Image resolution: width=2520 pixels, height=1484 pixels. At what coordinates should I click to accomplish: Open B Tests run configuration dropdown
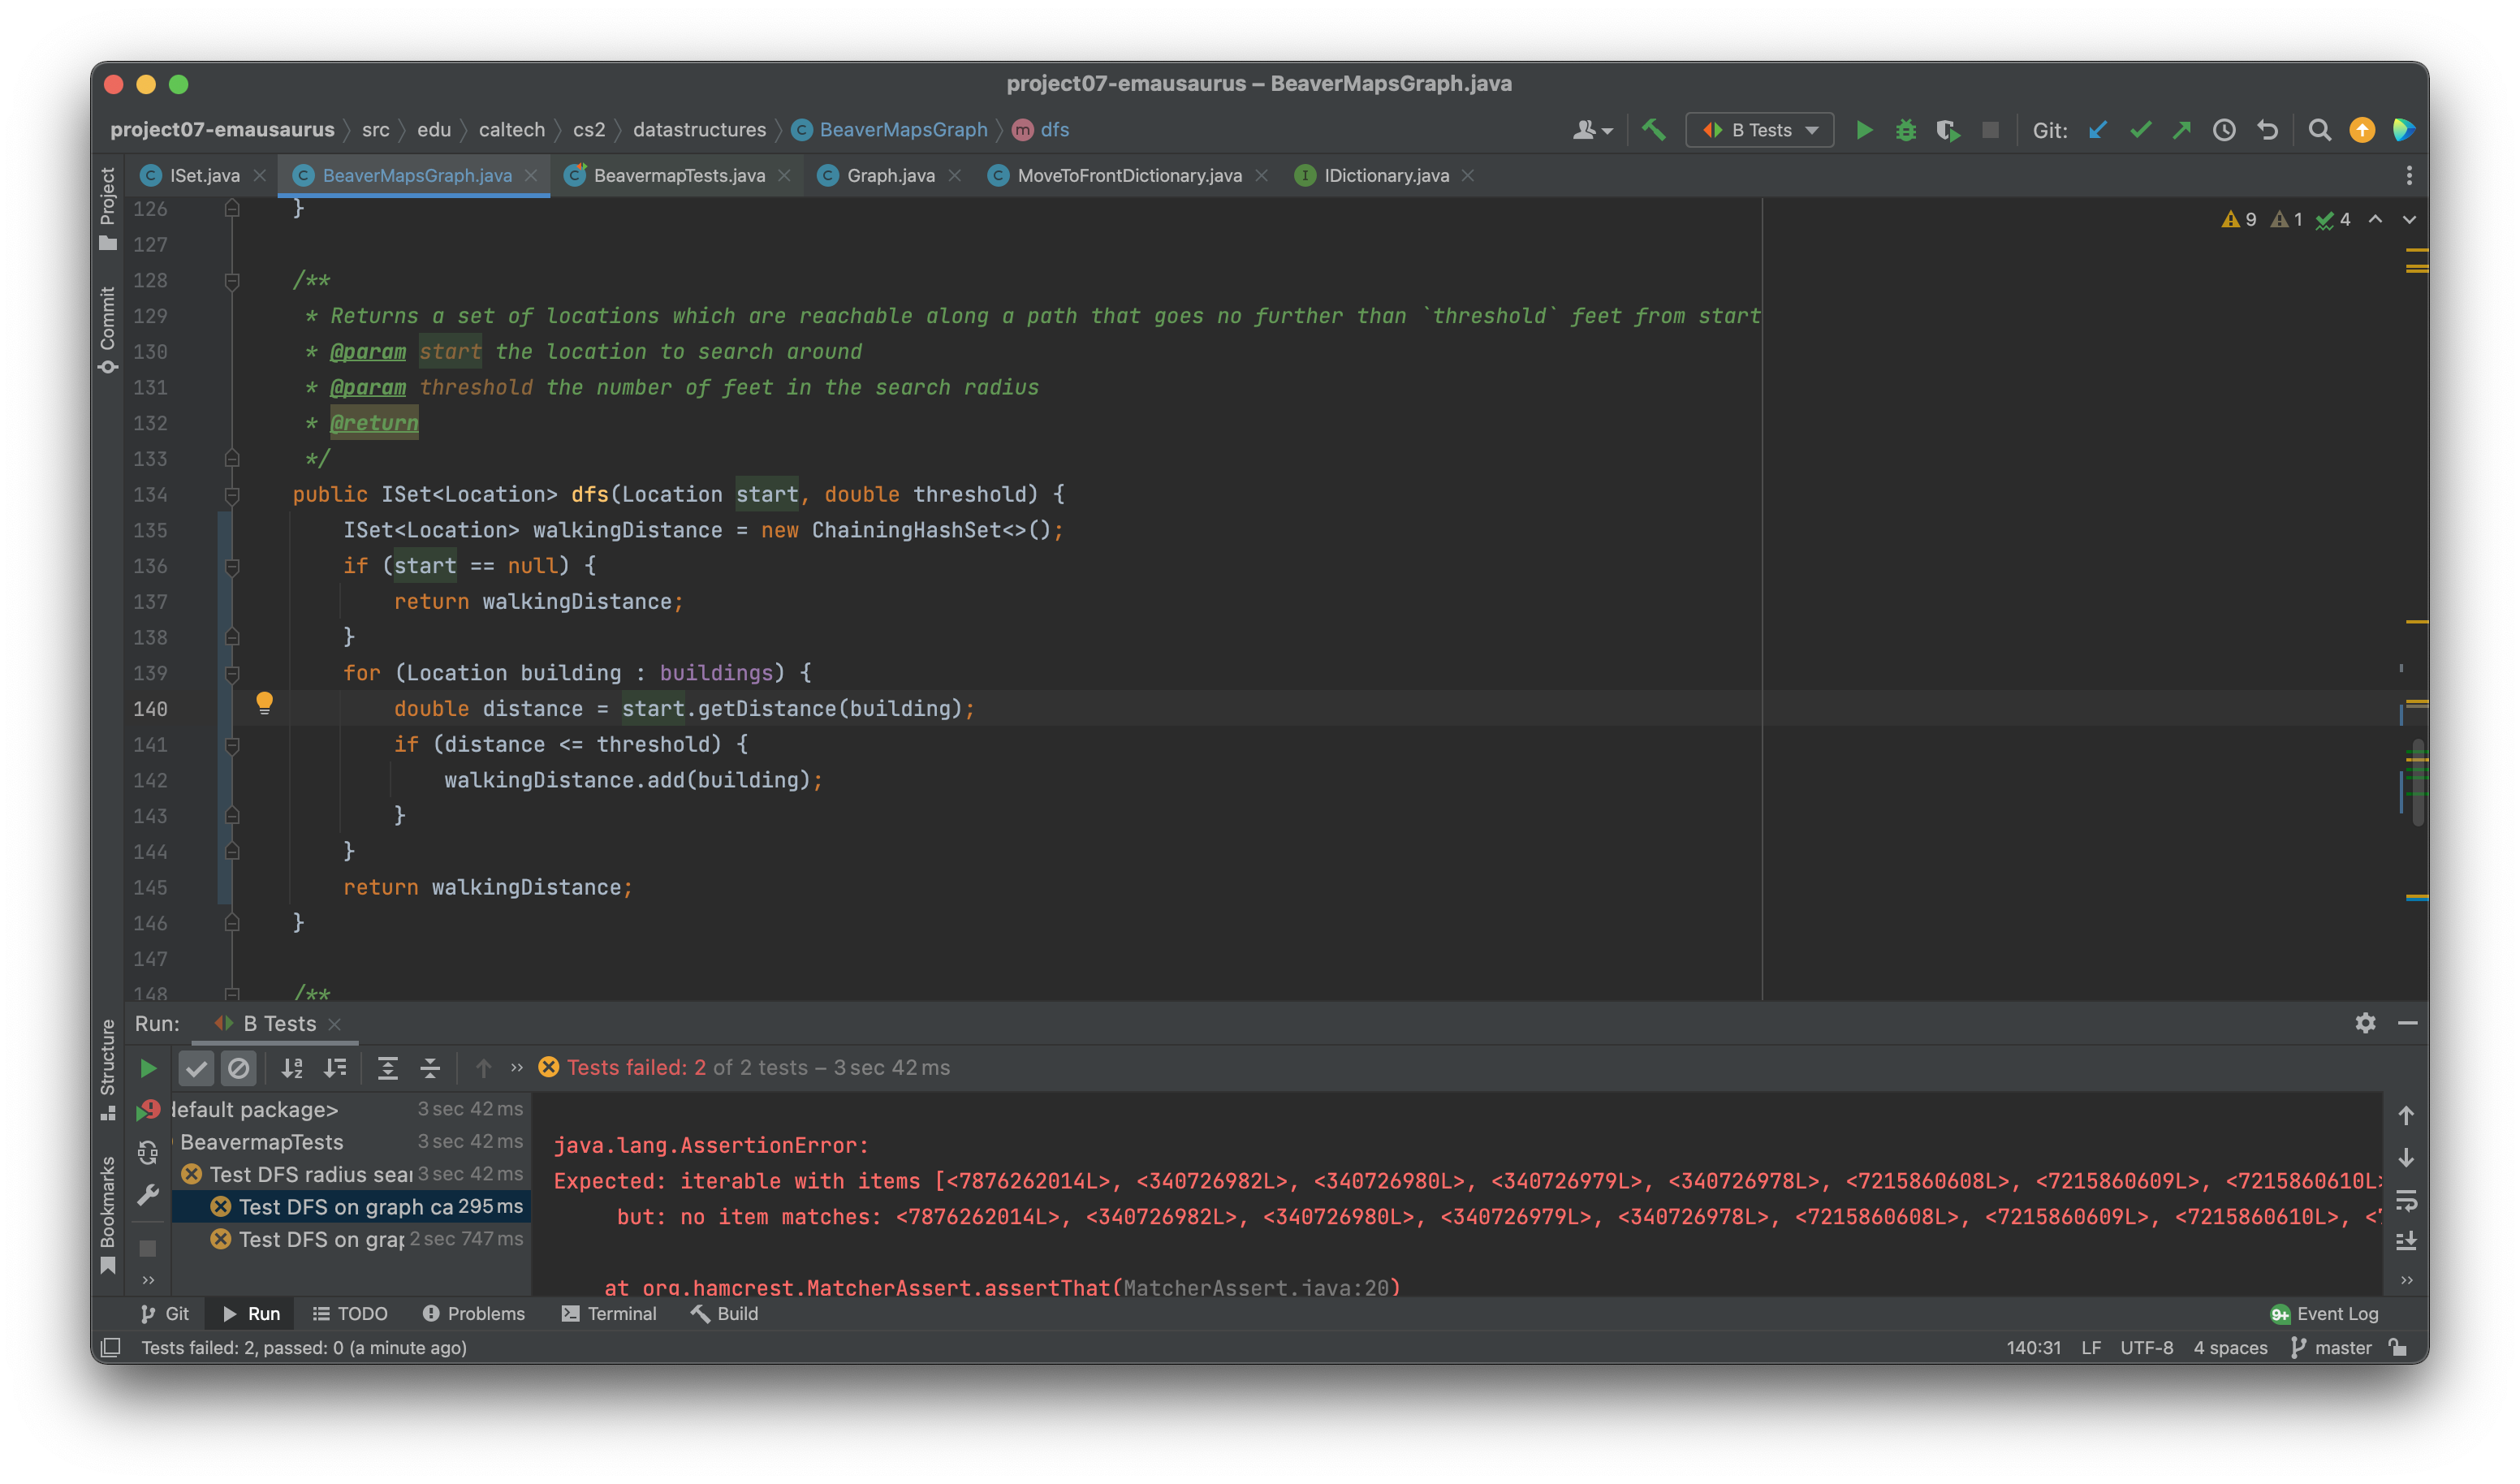(x=1760, y=130)
